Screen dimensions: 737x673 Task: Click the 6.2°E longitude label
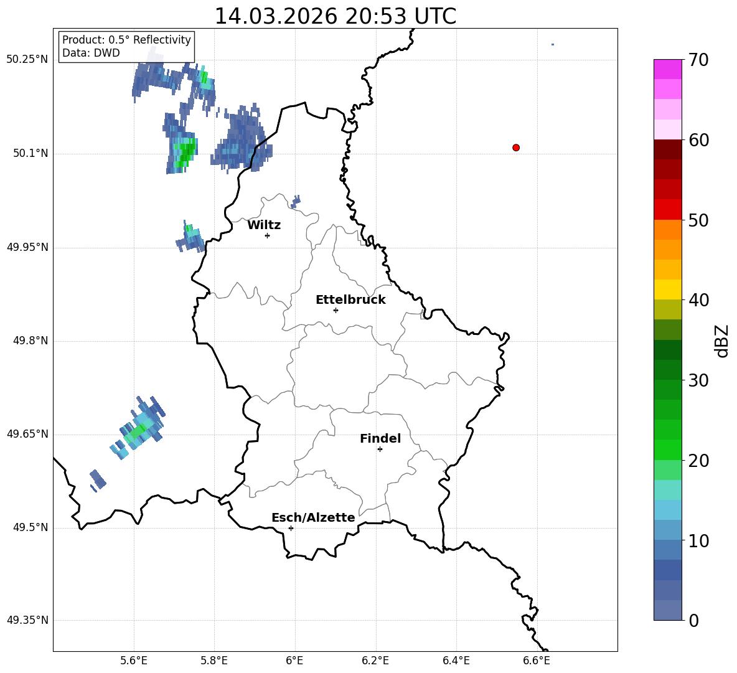pyautogui.click(x=375, y=661)
